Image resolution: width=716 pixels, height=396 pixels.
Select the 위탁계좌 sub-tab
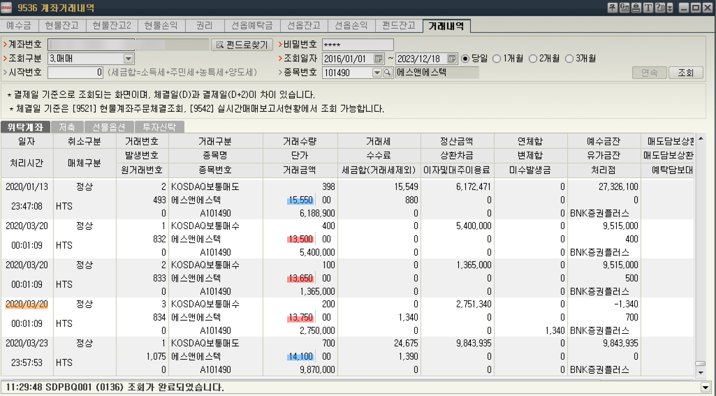(25, 127)
